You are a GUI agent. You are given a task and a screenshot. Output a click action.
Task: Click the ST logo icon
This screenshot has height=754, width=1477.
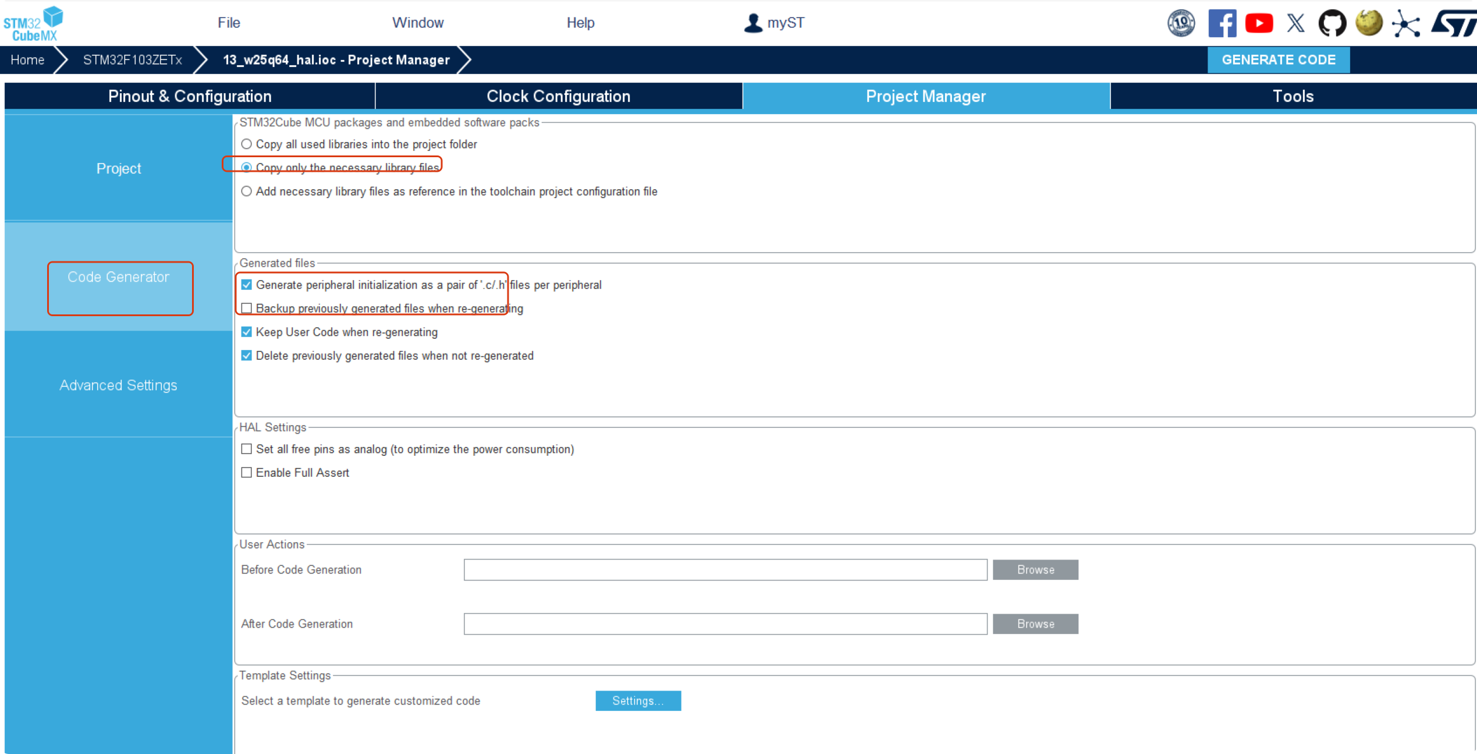tap(1454, 23)
